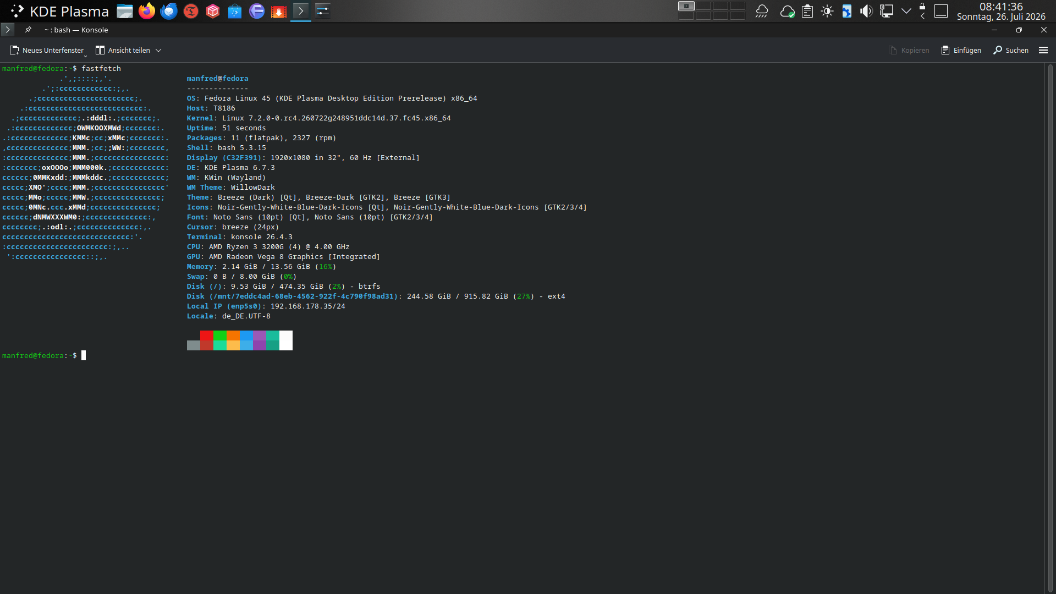The image size is (1056, 594).
Task: Close the Konsole window
Action: click(x=1044, y=30)
